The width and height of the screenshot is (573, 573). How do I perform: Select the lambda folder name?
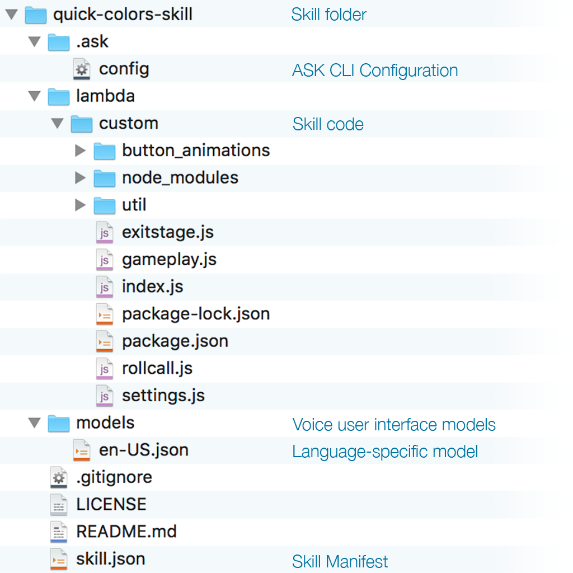105,96
